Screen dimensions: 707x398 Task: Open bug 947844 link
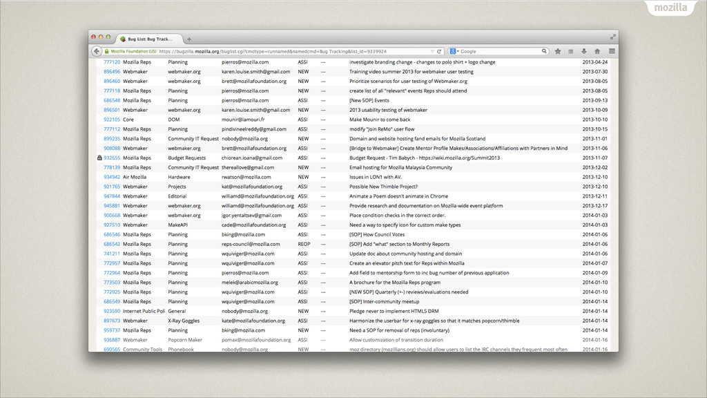(112, 196)
